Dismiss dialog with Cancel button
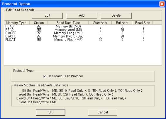Screen dimensions: 166x119 [x=103, y=113]
